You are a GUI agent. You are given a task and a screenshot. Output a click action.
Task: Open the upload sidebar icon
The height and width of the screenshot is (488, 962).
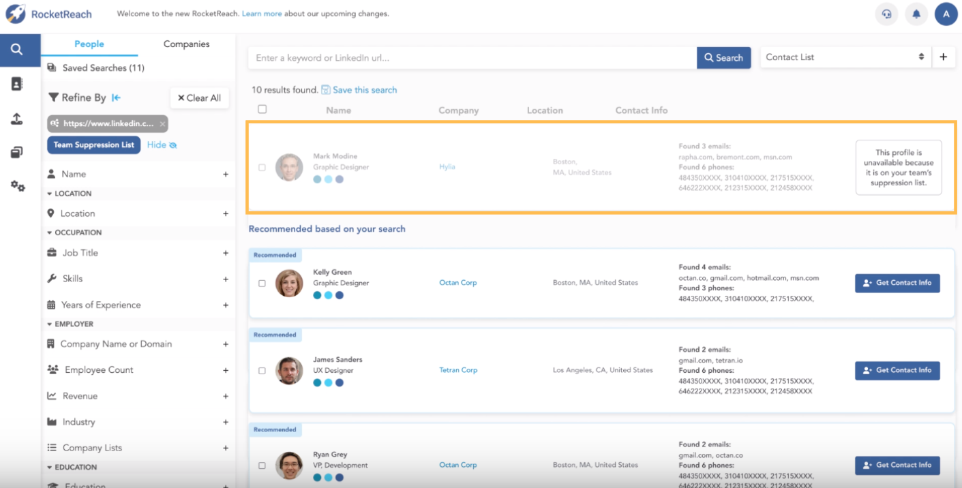point(17,119)
